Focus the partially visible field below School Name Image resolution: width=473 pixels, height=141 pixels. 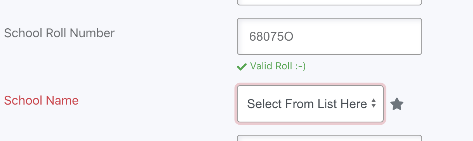pos(329,138)
